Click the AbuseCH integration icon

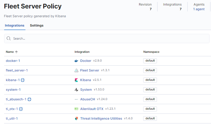[x=77, y=99]
